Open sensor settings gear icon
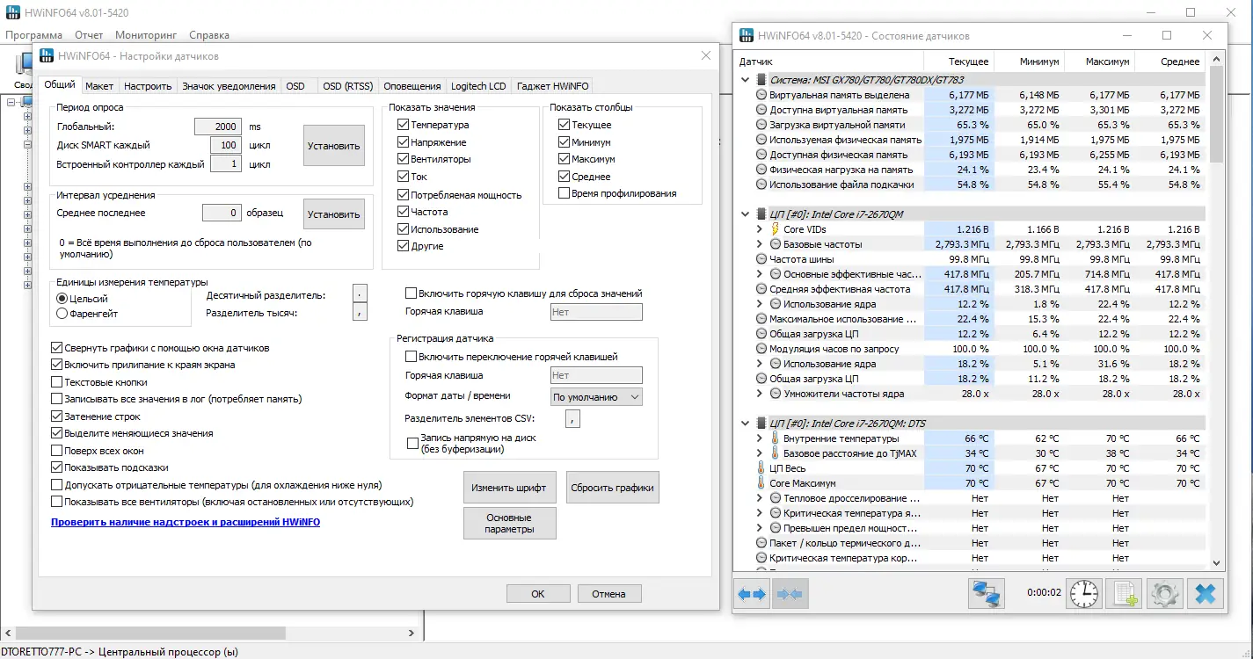1253x659 pixels. (1165, 594)
